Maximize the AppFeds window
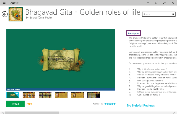The height and width of the screenshot is (114, 177). [x=156, y=3]
